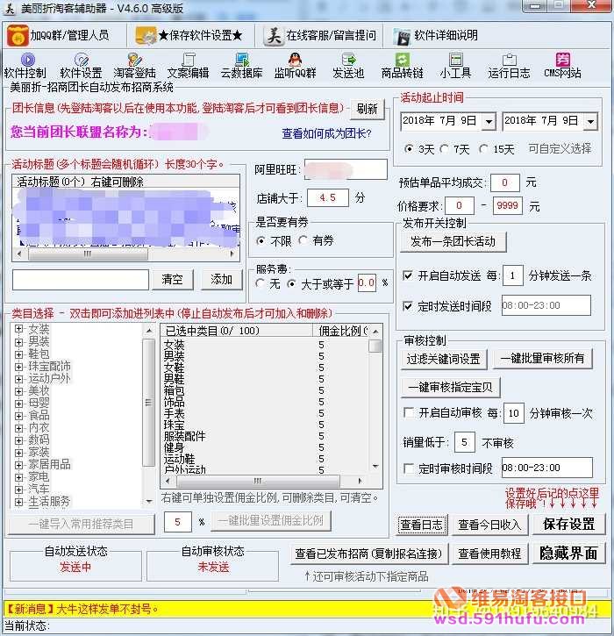Image resolution: width=614 pixels, height=636 pixels.
Task: Toggle 定时发送时间段 checkbox
Action: click(x=408, y=306)
